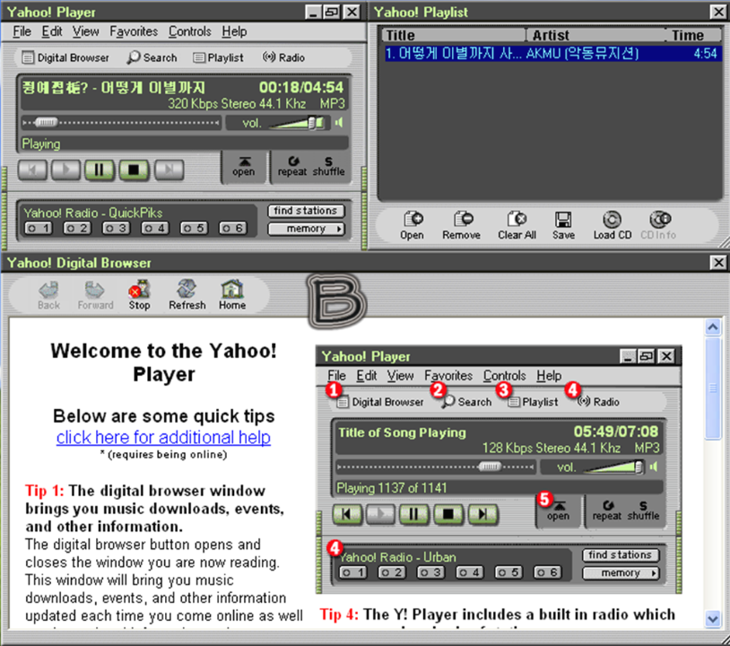
Task: Sort the playlist by the Artist column
Action: pos(594,35)
